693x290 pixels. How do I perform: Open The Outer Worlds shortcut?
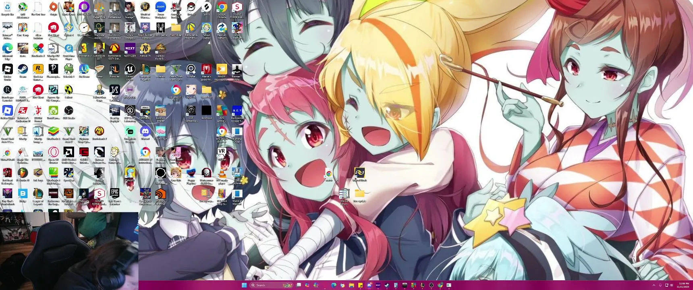click(99, 30)
